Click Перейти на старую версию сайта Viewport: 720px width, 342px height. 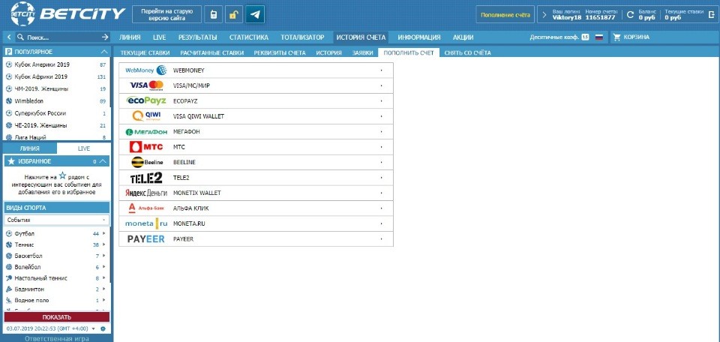coord(167,15)
